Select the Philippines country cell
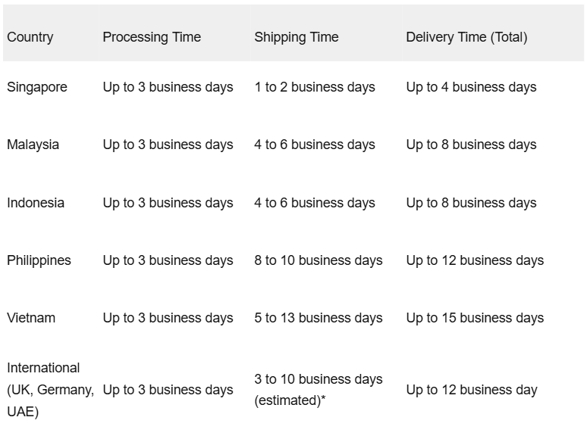The width and height of the screenshot is (587, 439). [39, 260]
